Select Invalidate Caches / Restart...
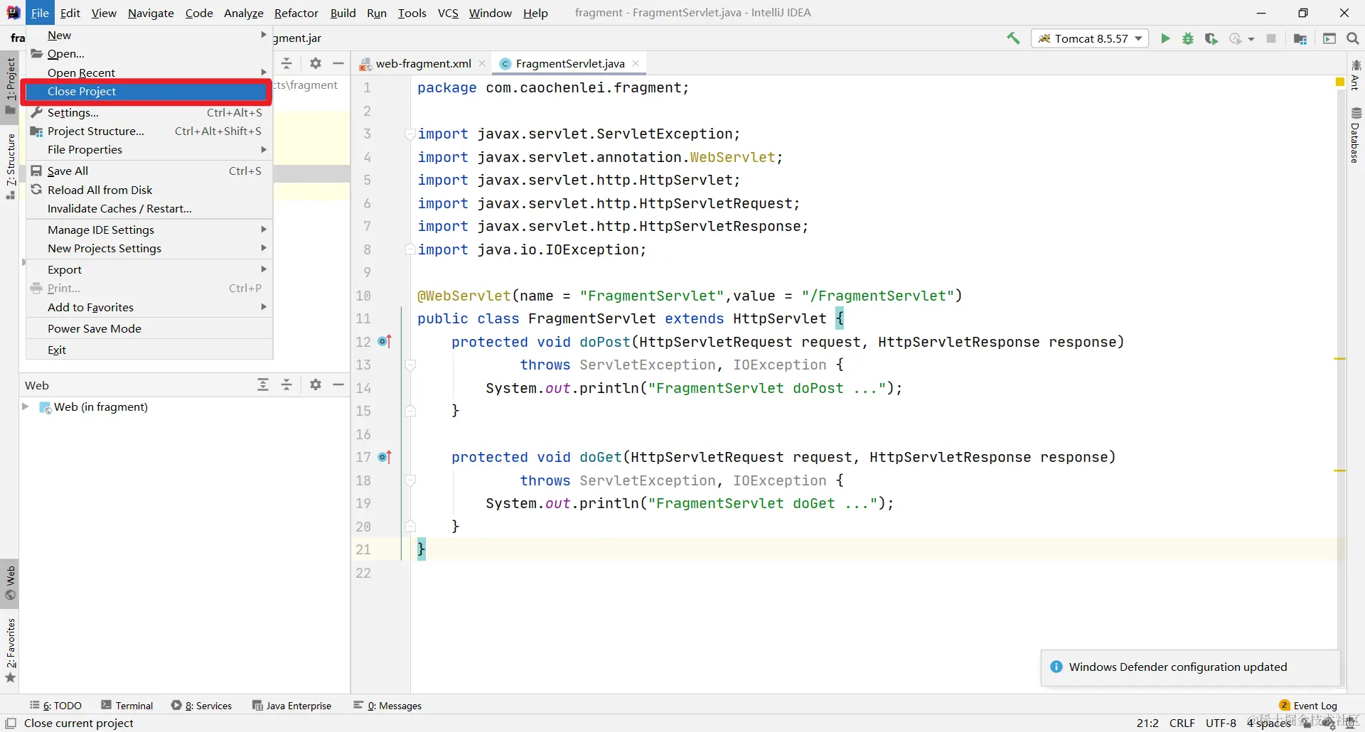Viewport: 1365px width, 732px height. point(149,208)
